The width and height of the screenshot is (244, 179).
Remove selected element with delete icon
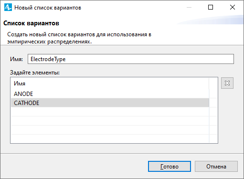click(x=227, y=83)
